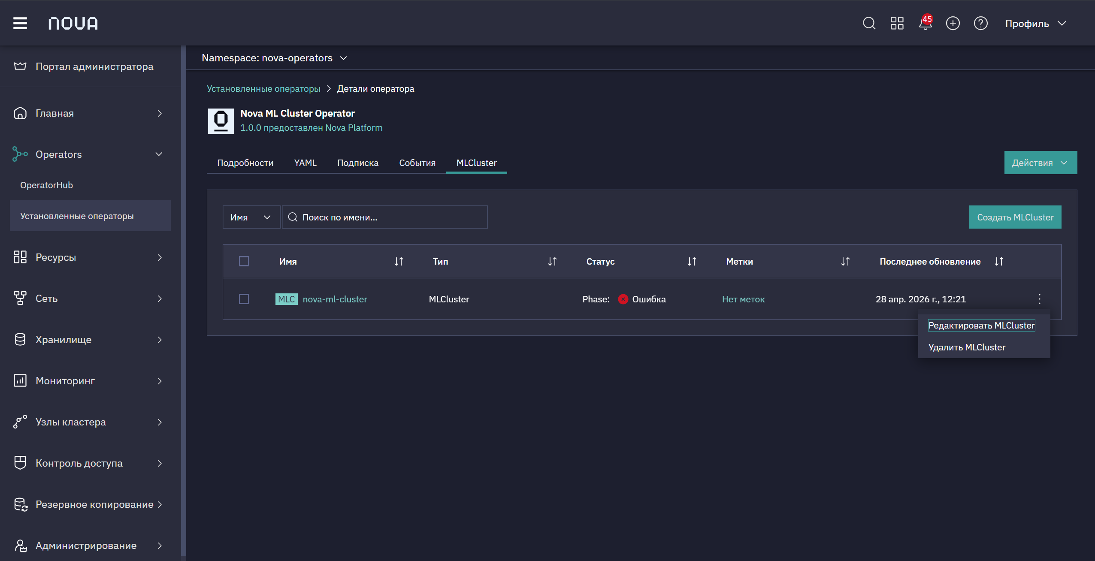Toggle the select-all checkbox in table header
Viewport: 1095px width, 561px height.
(244, 261)
